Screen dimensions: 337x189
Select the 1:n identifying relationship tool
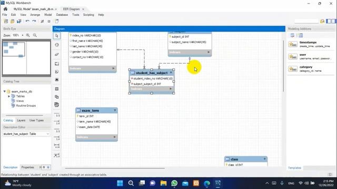[x=57, y=138]
